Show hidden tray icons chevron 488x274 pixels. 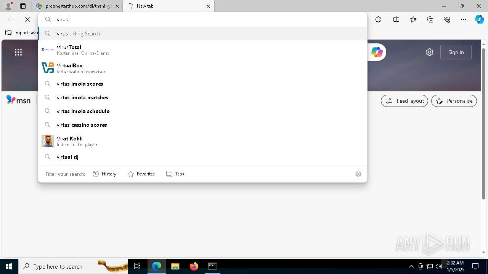(411, 266)
